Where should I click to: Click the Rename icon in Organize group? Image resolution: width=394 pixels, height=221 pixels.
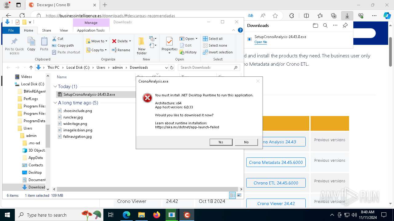click(121, 50)
